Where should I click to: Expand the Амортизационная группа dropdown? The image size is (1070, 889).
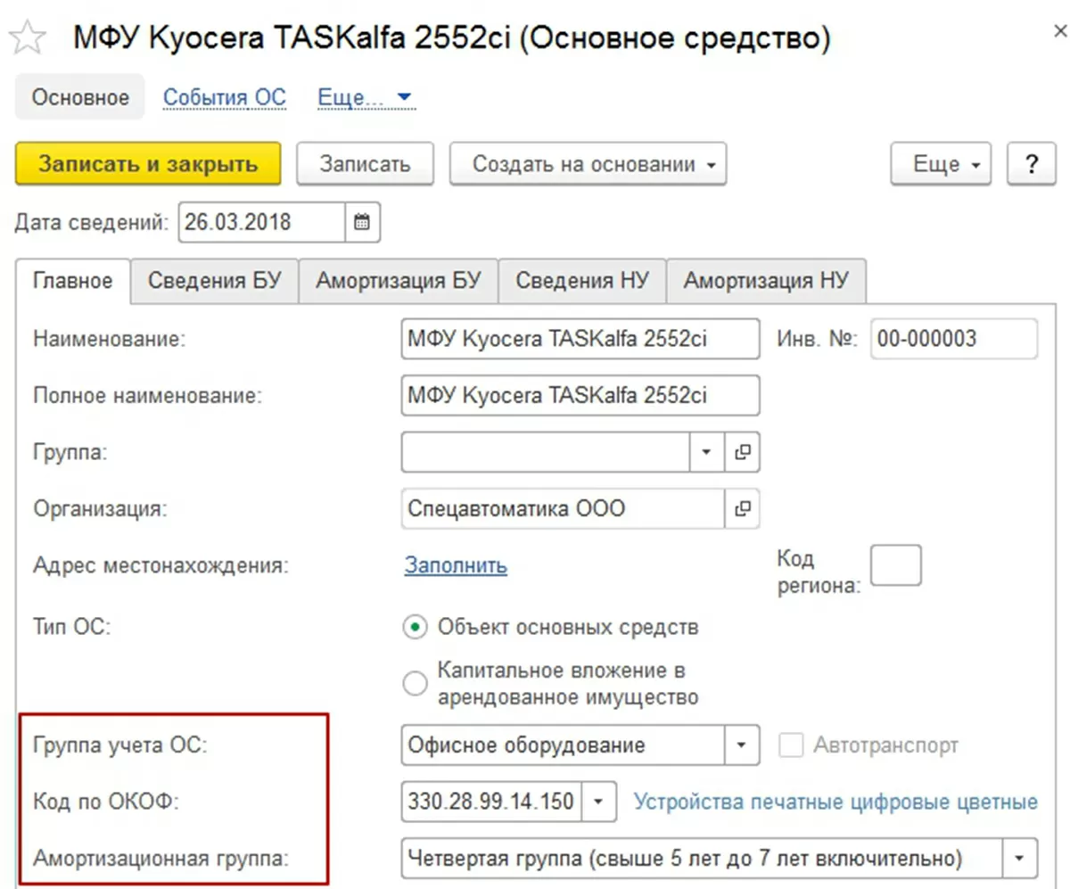pos(1021,859)
